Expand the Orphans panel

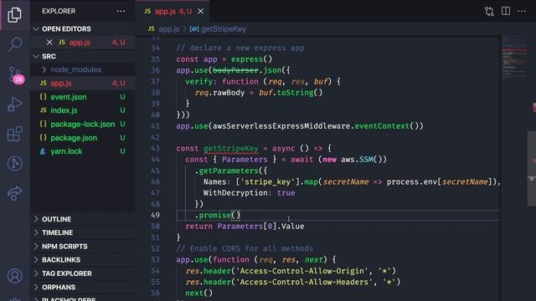point(83,288)
